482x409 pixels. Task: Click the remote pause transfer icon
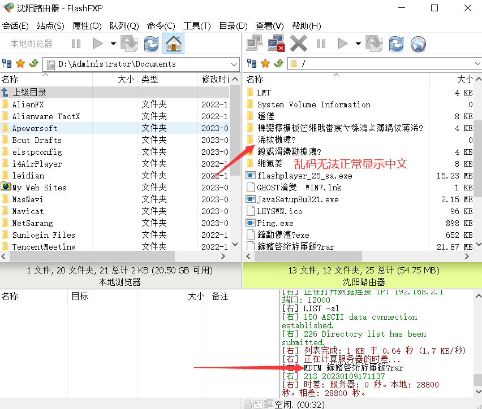click(x=321, y=43)
